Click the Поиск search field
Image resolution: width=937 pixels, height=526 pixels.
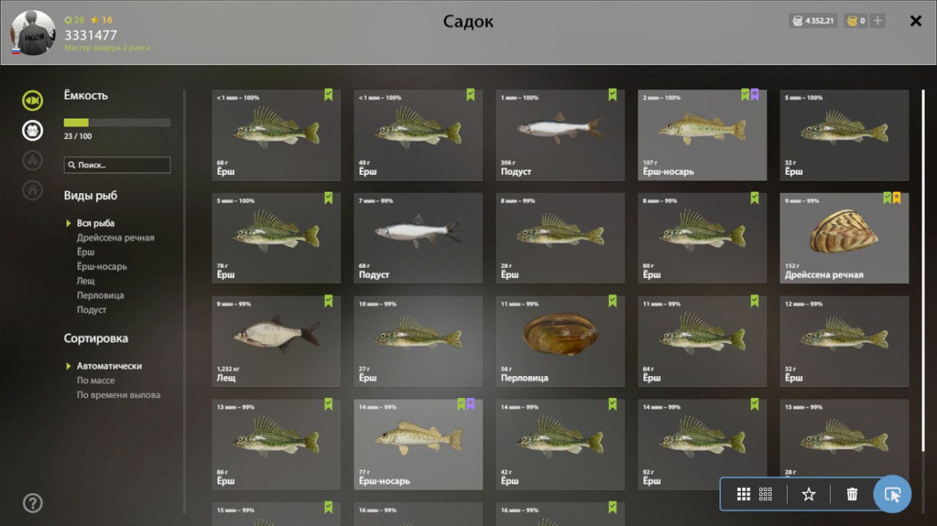[x=117, y=165]
